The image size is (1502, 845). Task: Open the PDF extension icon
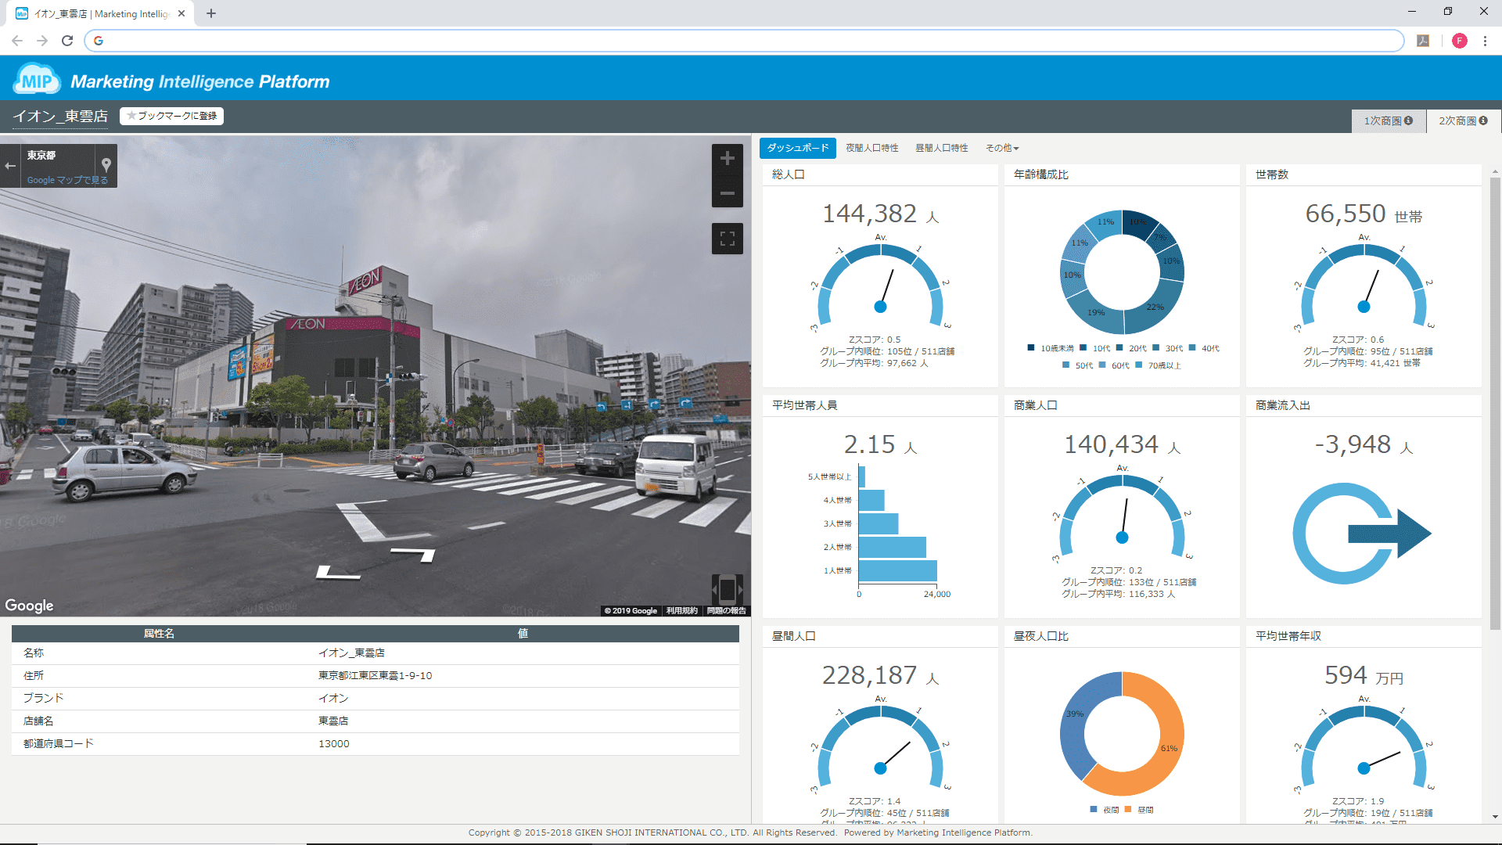click(x=1423, y=41)
